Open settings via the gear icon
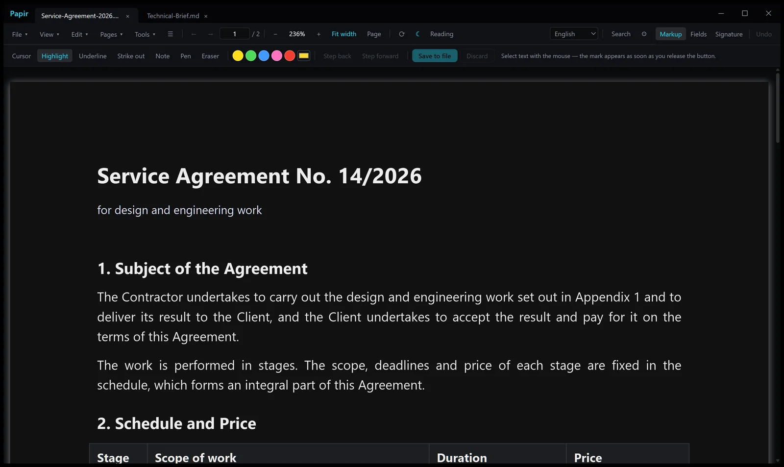 point(644,34)
